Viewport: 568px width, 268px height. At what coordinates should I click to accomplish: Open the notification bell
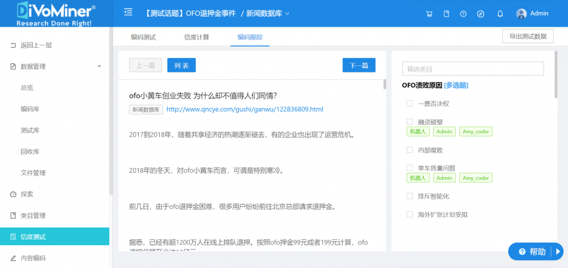[x=500, y=14]
